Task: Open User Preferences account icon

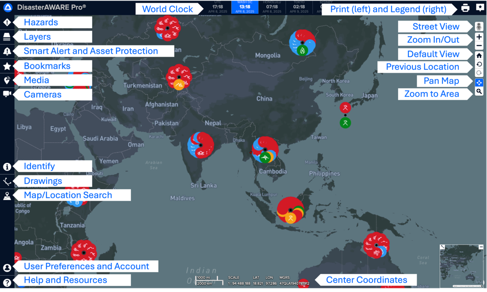Action: pos(7,268)
